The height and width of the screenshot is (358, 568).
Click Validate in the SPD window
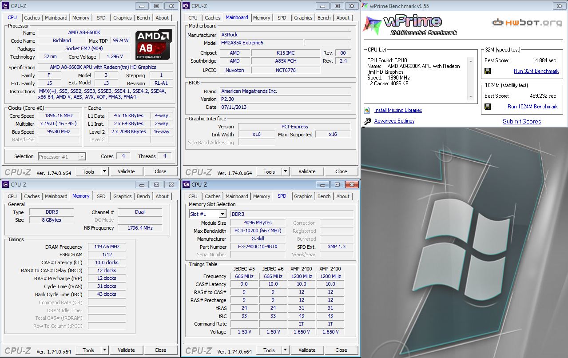click(x=307, y=350)
